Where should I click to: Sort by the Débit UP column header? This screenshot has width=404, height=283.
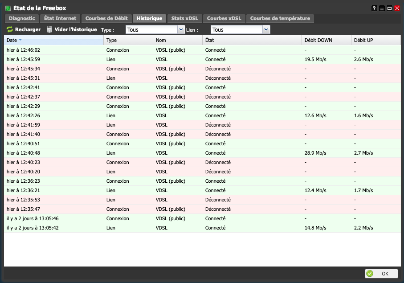(x=376, y=40)
